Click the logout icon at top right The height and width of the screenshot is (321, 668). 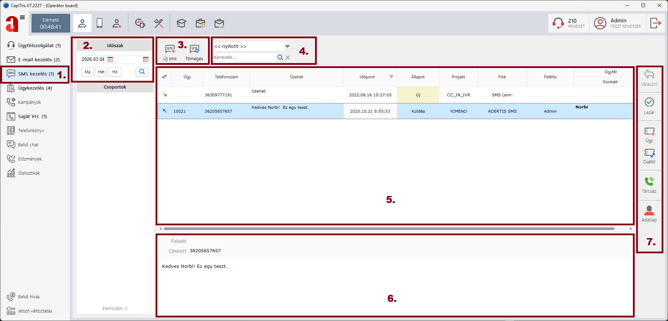(x=655, y=23)
